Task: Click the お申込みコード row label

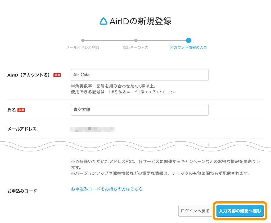Action: coord(22,191)
